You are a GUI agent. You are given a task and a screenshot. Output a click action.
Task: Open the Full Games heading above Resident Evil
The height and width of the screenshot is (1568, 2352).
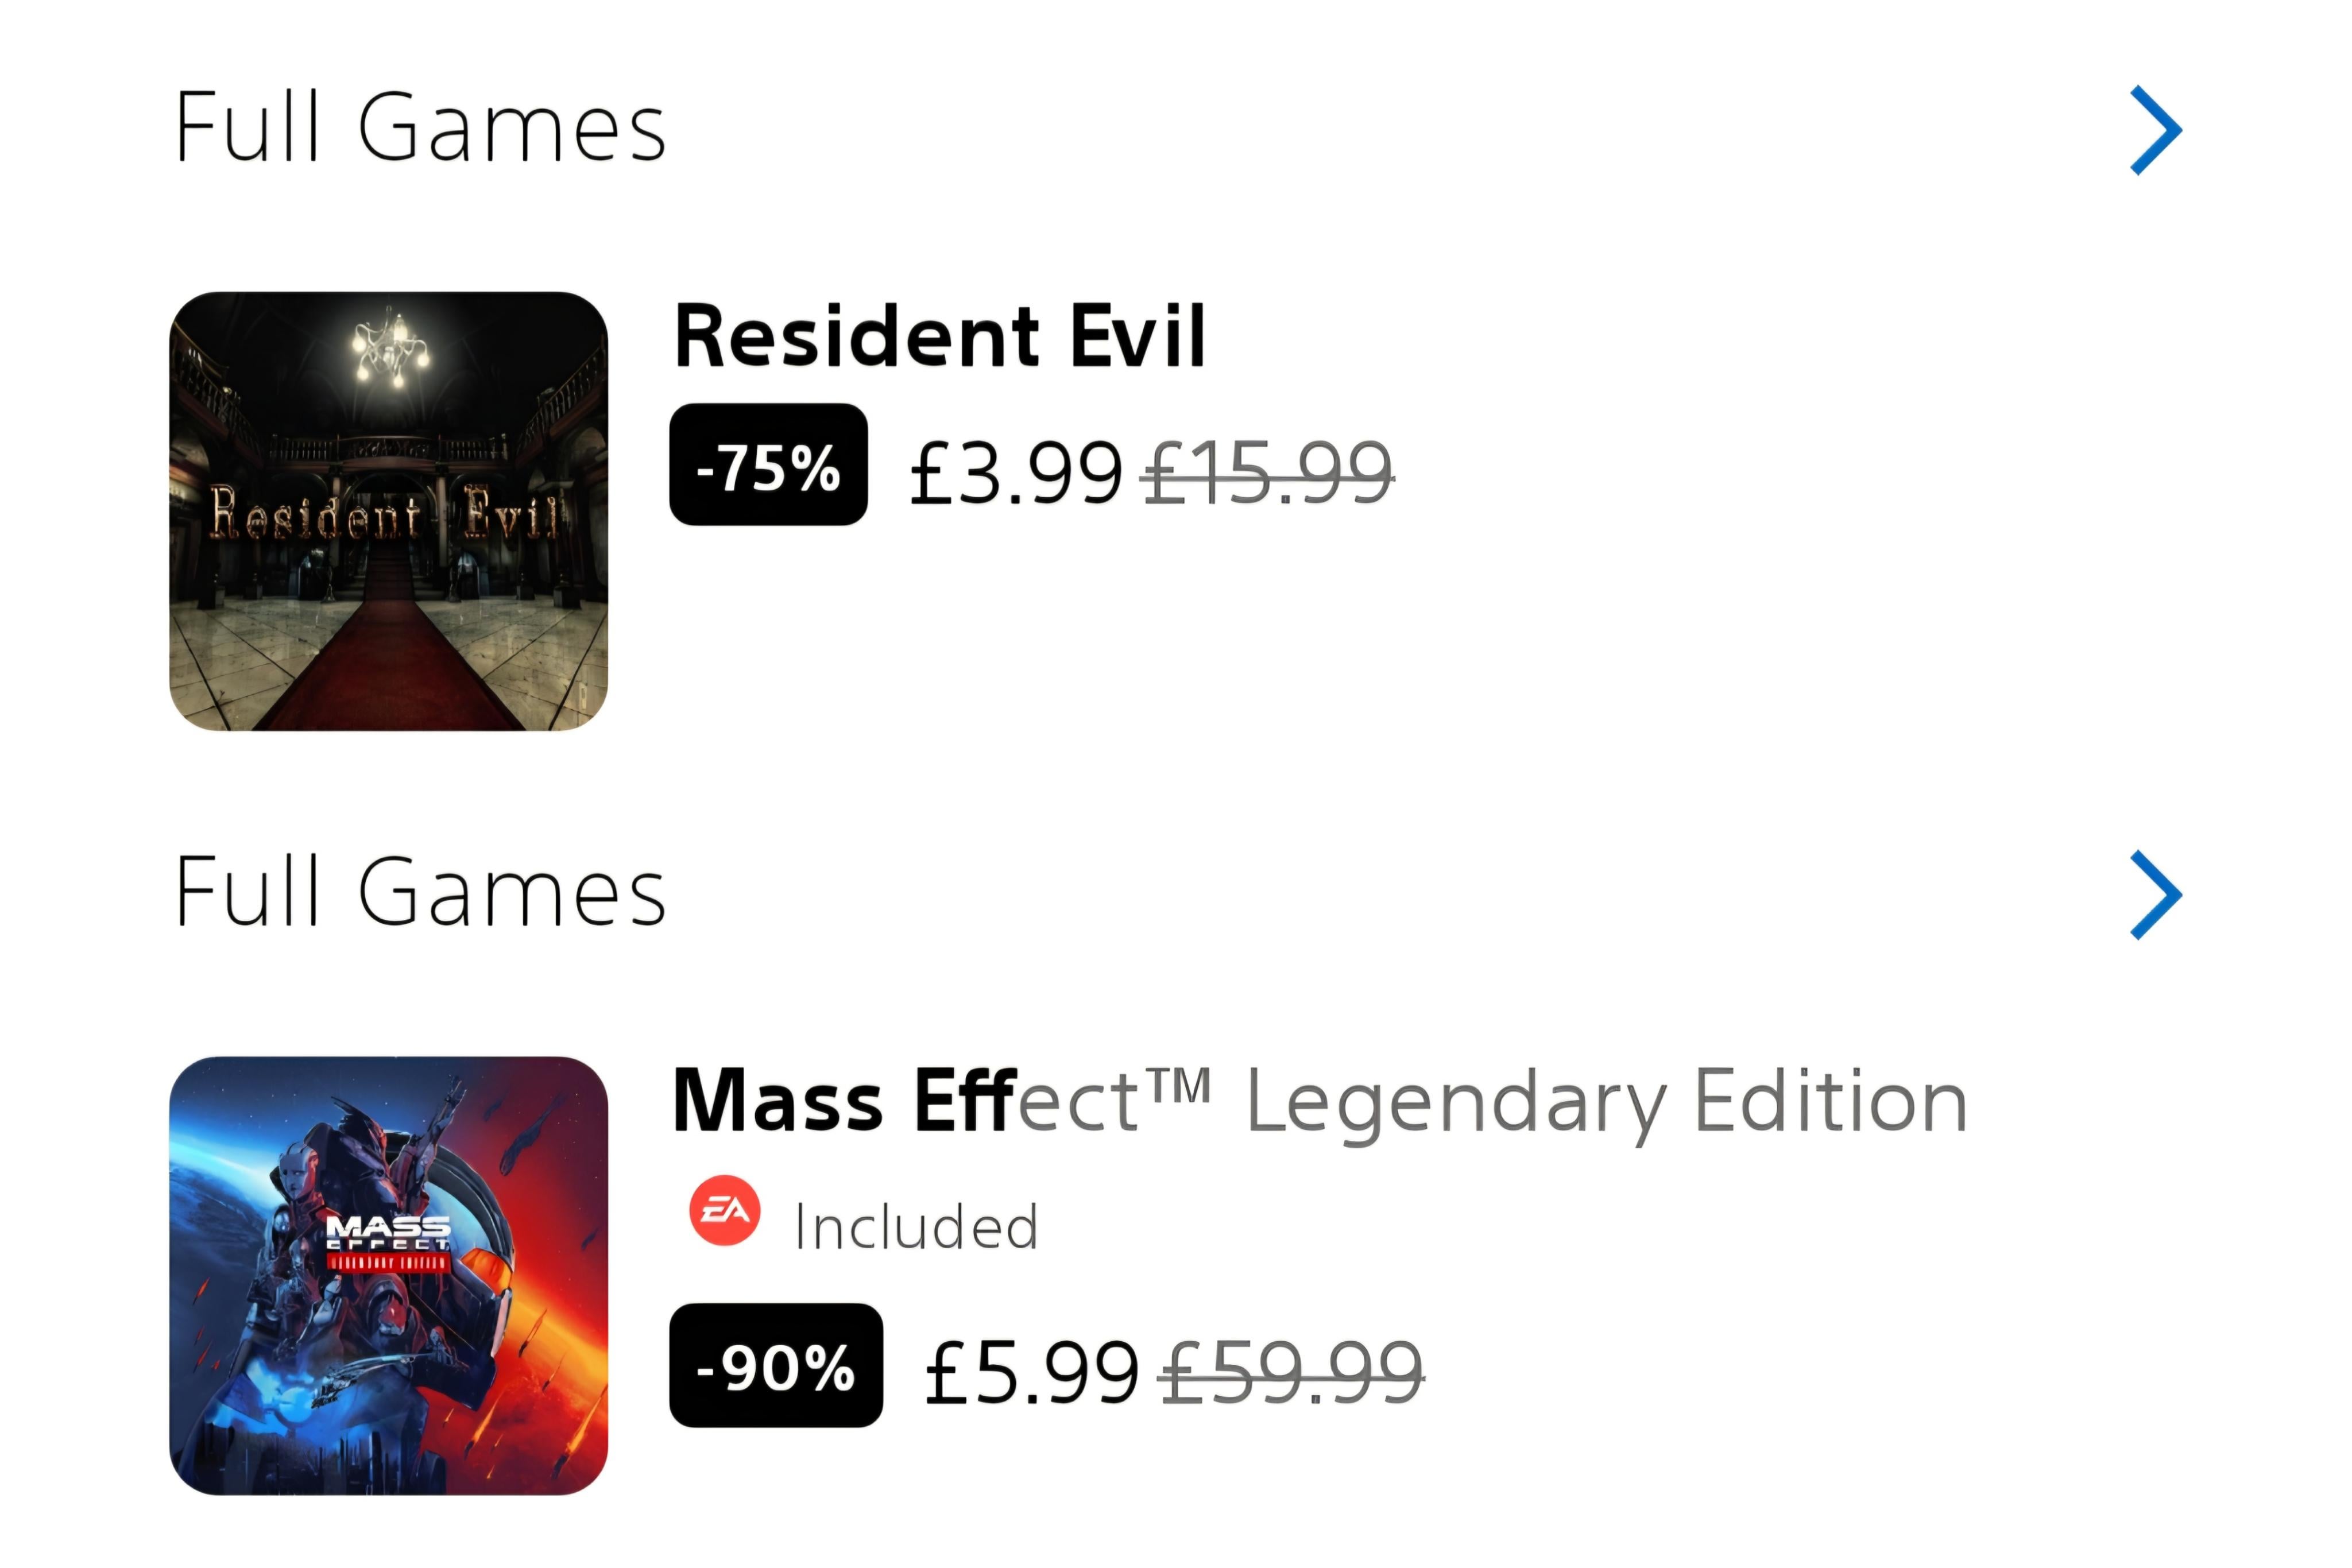[420, 128]
